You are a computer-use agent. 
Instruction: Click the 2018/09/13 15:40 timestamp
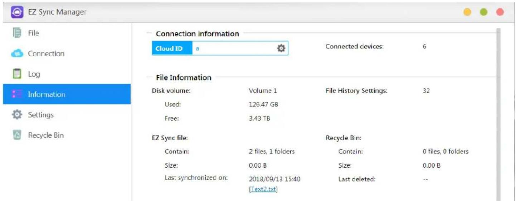(x=274, y=179)
